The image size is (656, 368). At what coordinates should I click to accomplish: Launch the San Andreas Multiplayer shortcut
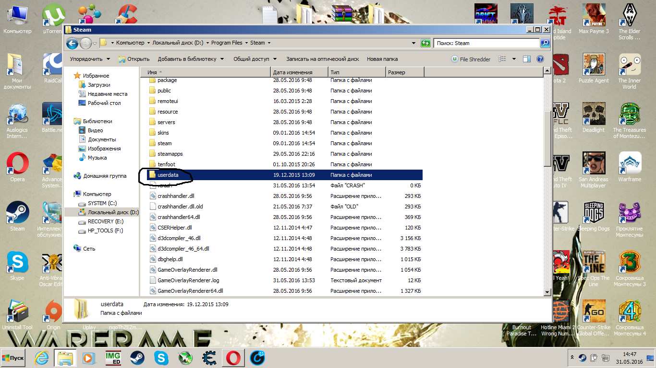(594, 170)
